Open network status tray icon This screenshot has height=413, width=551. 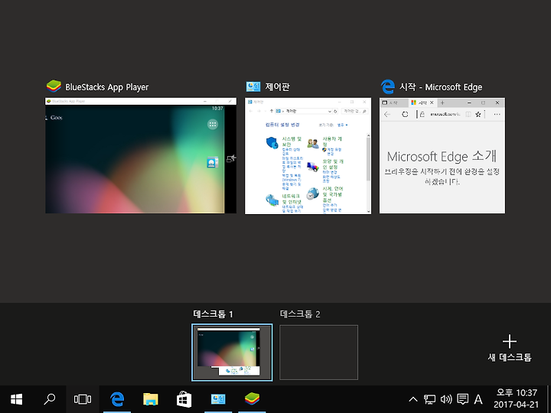(429, 399)
